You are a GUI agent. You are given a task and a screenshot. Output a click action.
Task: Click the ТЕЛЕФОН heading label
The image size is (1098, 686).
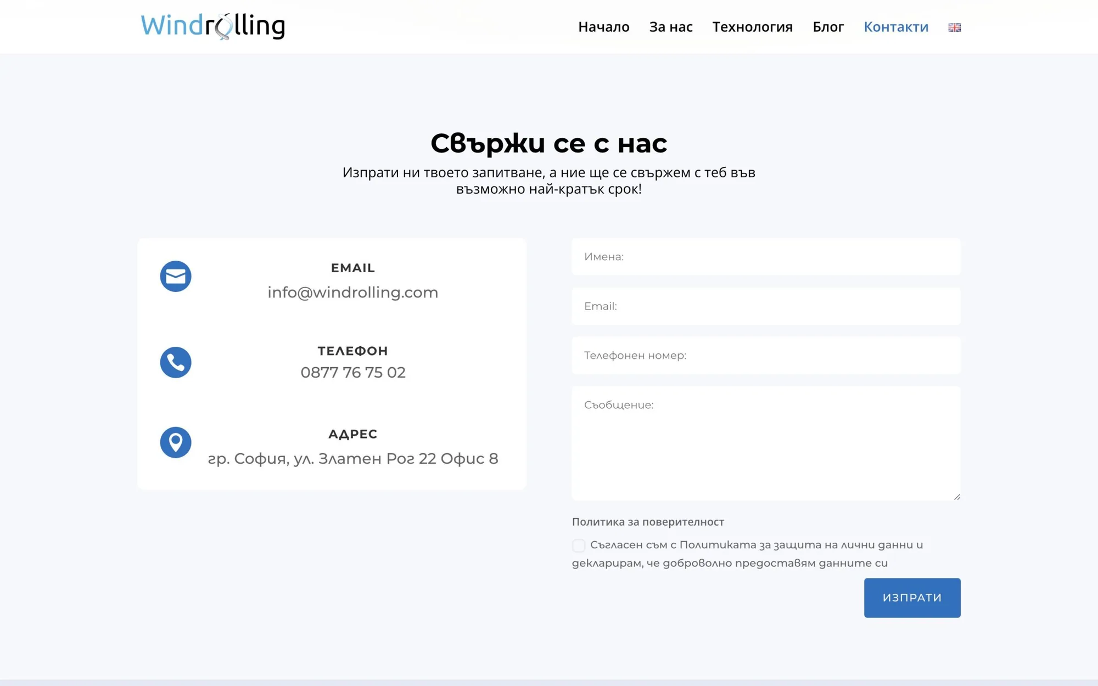click(353, 351)
